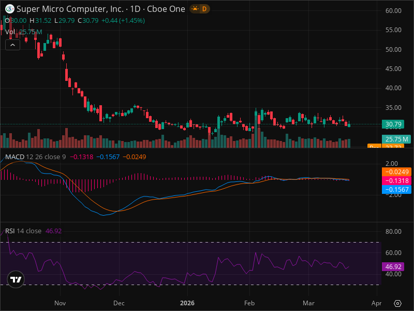Click the H31.52 high value

(40, 21)
